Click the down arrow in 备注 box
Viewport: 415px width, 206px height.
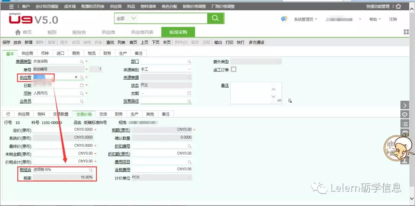pos(274,96)
